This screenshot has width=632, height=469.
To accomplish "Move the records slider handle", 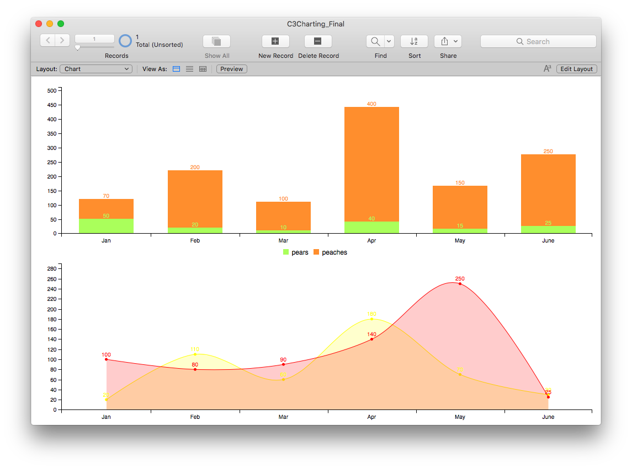I will coord(77,47).
